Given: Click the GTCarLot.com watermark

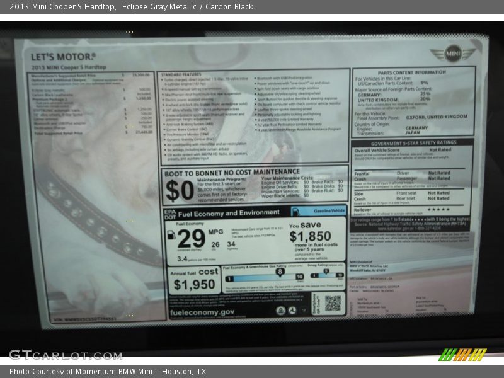Looking at the screenshot, I should coord(66,354).
